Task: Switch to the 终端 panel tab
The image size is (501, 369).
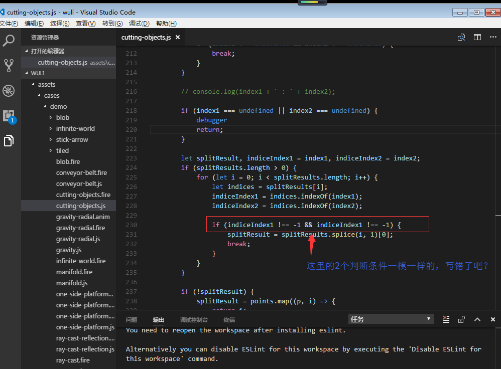Action: (229, 319)
